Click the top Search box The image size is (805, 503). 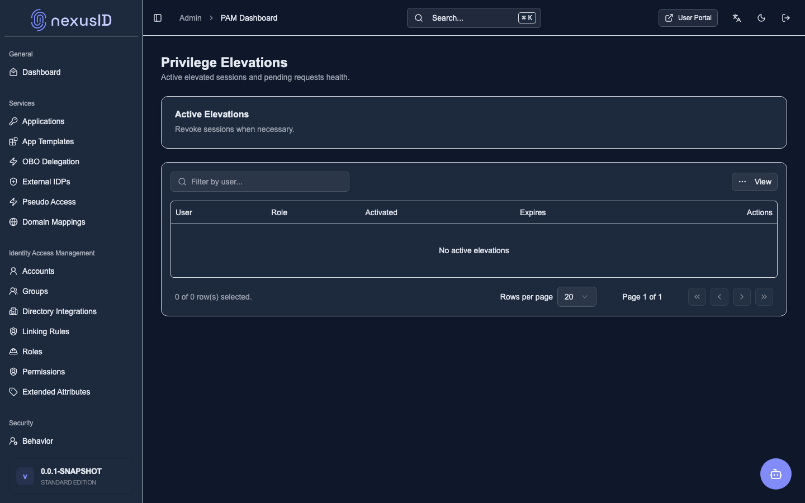pos(474,18)
